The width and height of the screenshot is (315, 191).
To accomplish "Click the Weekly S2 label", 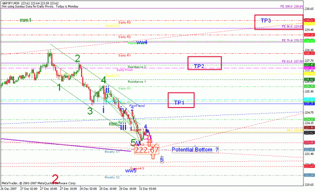I will pyautogui.click(x=112, y=177).
